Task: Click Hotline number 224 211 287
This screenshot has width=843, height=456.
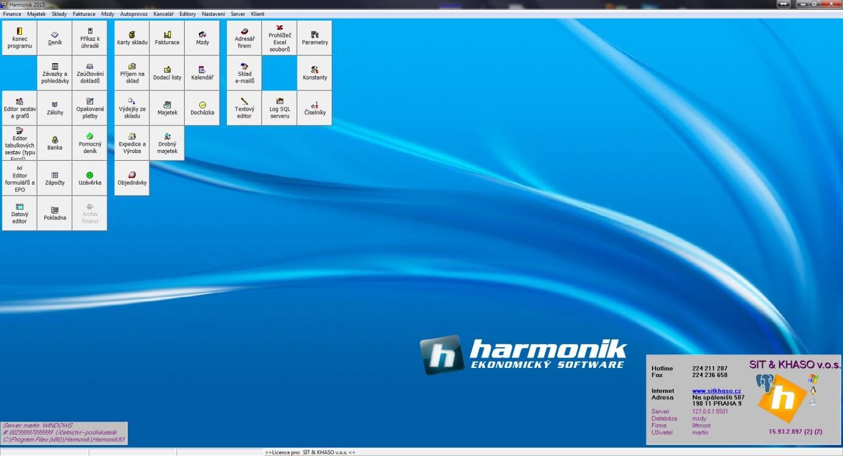Action: (710, 369)
